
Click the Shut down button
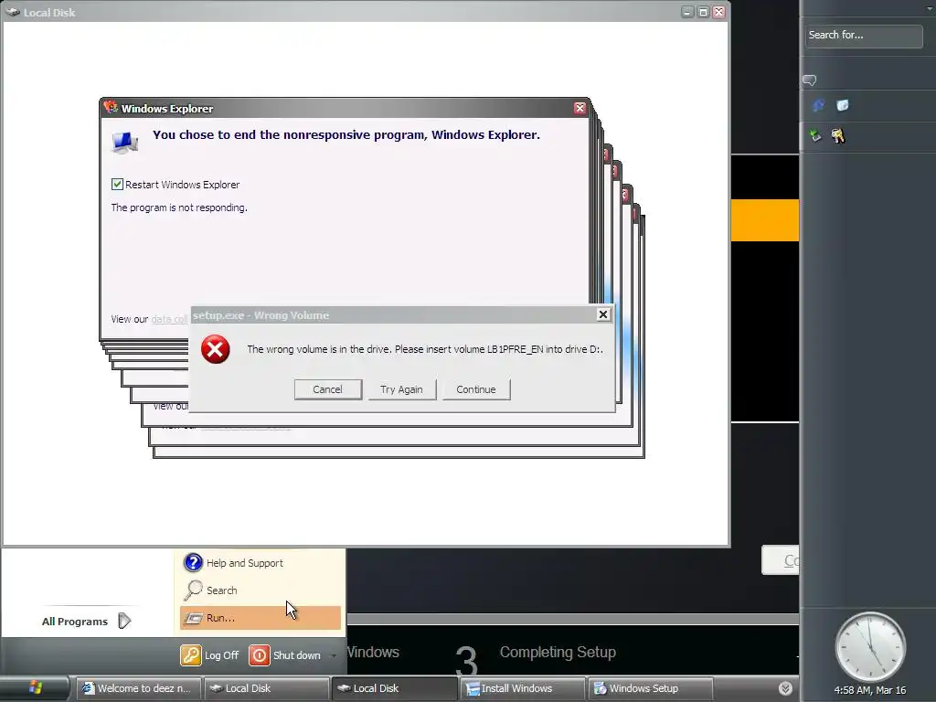(285, 654)
